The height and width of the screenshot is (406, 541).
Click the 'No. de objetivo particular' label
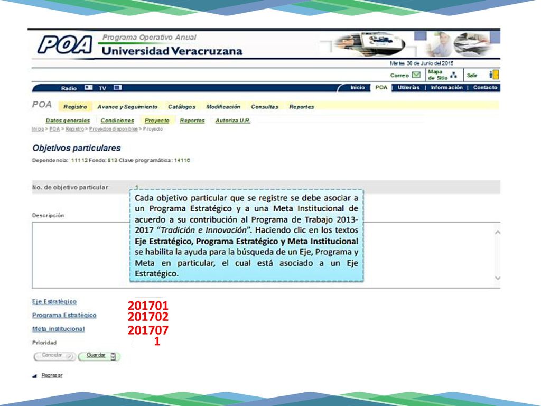[x=70, y=188]
